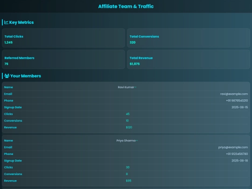Click Ravi Kumar's revenue $120
This screenshot has width=252, height=189.
pos(129,127)
